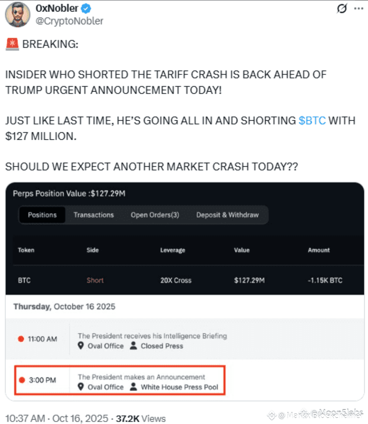This screenshot has width=368, height=424.
Task: Click the red dot beside 3:00 PM
Action: (x=22, y=380)
